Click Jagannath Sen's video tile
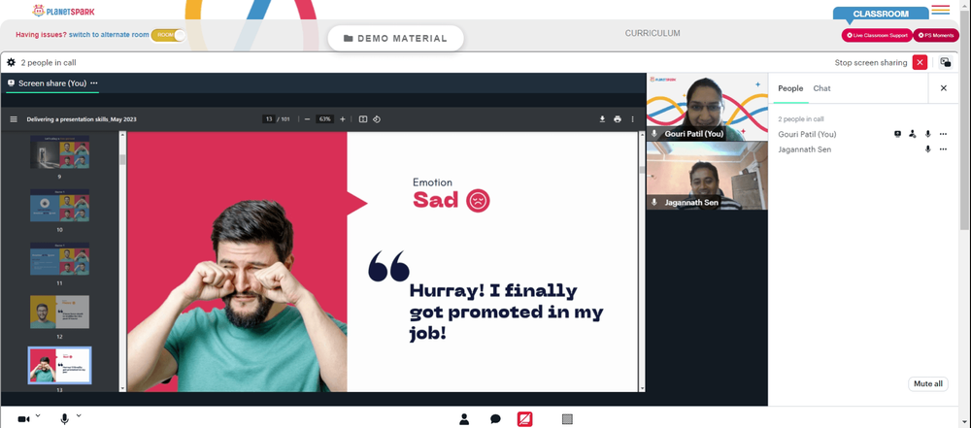Screen dimensions: 971x428 coord(707,176)
